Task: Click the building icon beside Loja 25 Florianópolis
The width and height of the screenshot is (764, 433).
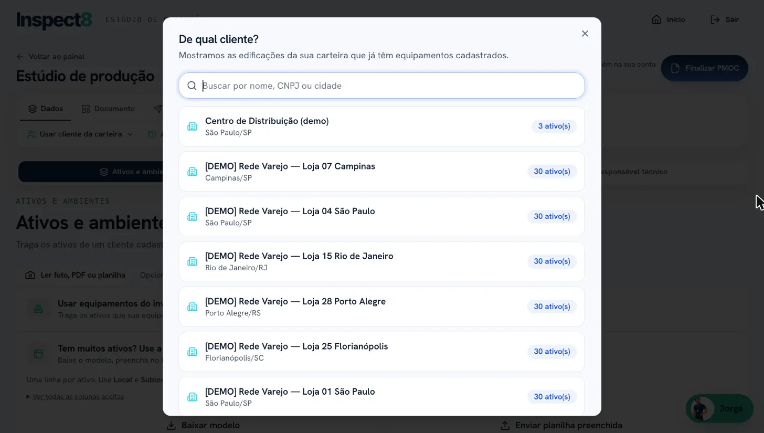Action: pyautogui.click(x=192, y=352)
